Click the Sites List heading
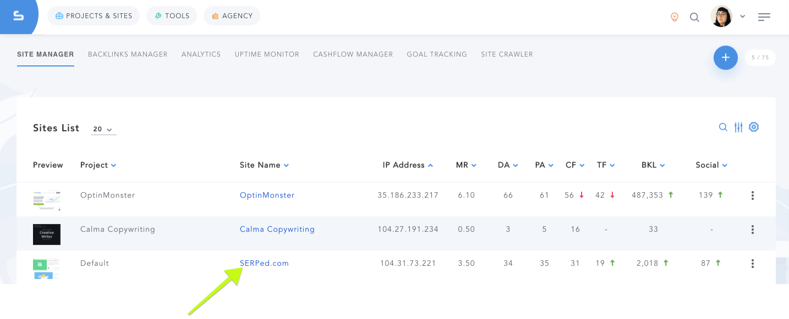 (x=56, y=128)
